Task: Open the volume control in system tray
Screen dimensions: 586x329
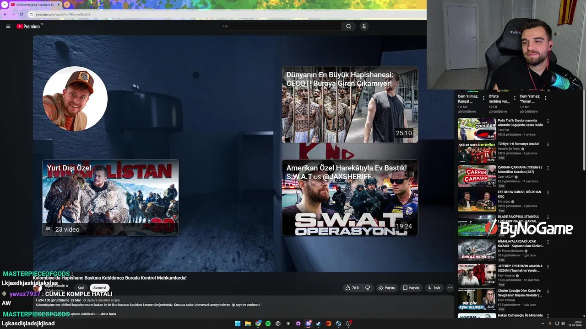Action: [x=563, y=324]
